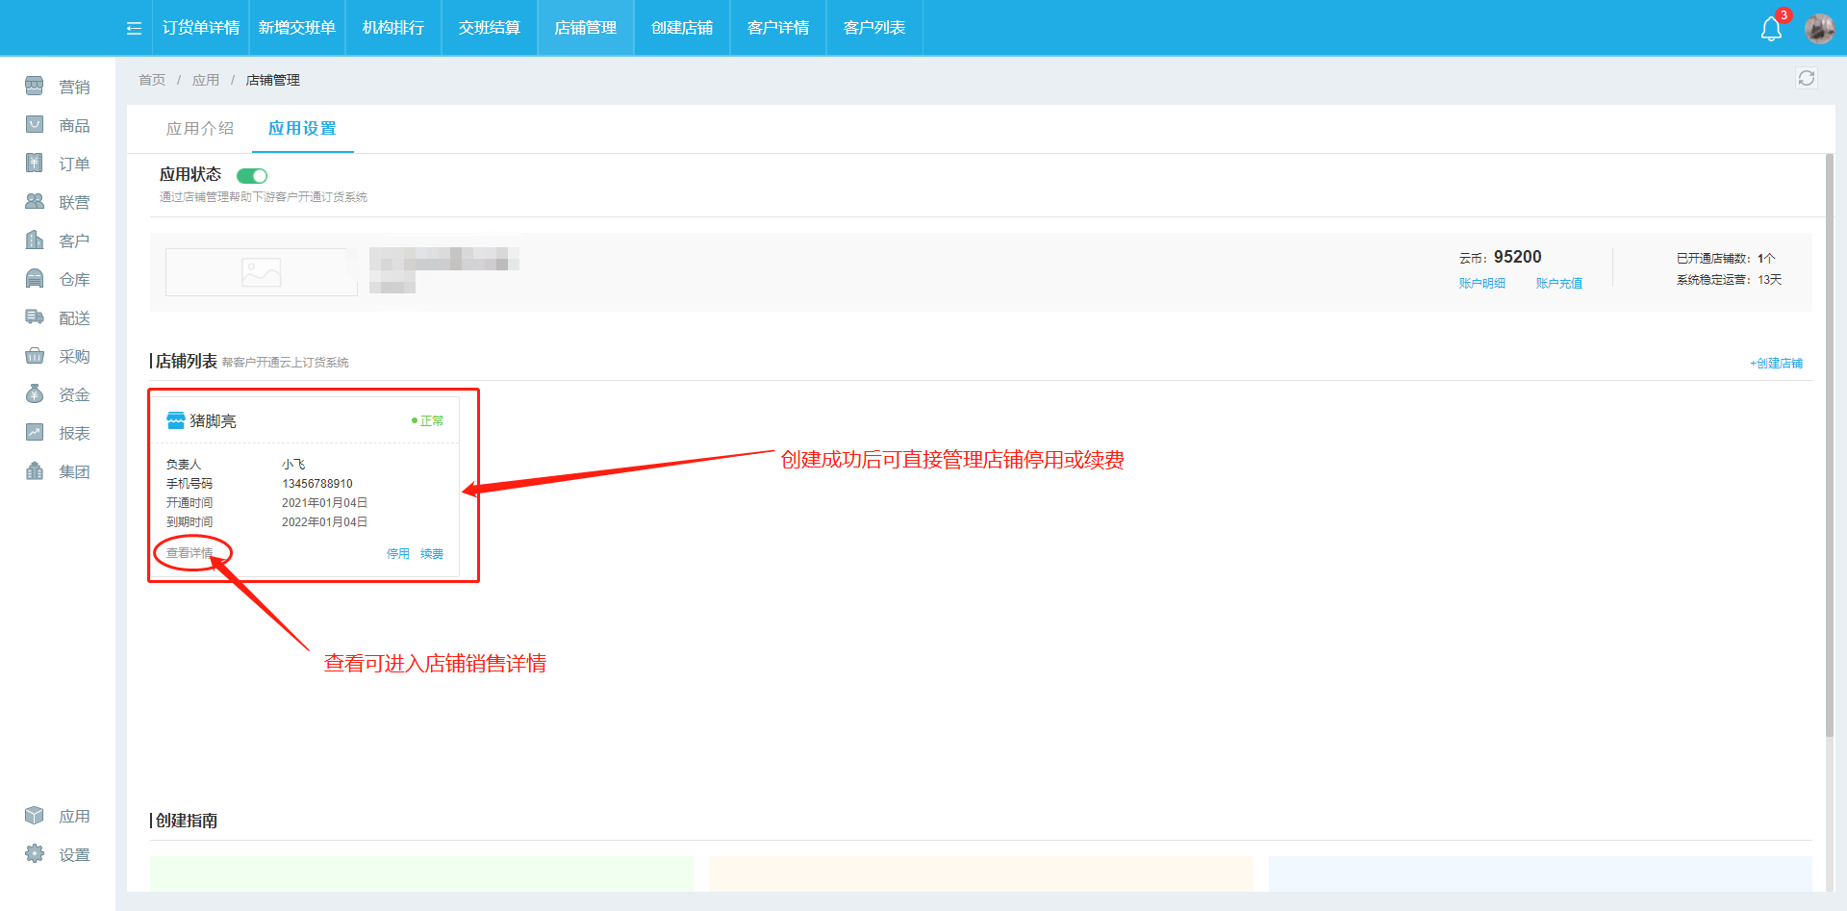The image size is (1847, 911).
Task: Select 客户列表 in the top menu
Action: (x=873, y=28)
